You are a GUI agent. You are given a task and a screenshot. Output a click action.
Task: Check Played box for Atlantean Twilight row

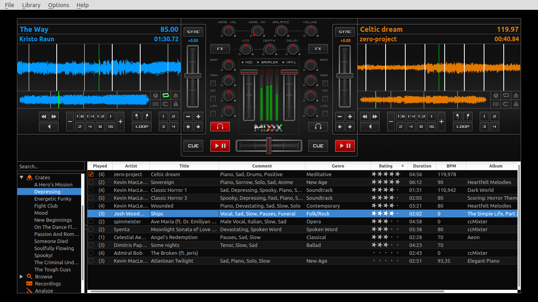[91, 261]
